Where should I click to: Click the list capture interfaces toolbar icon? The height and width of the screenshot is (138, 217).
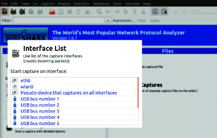pyautogui.click(x=5, y=11)
